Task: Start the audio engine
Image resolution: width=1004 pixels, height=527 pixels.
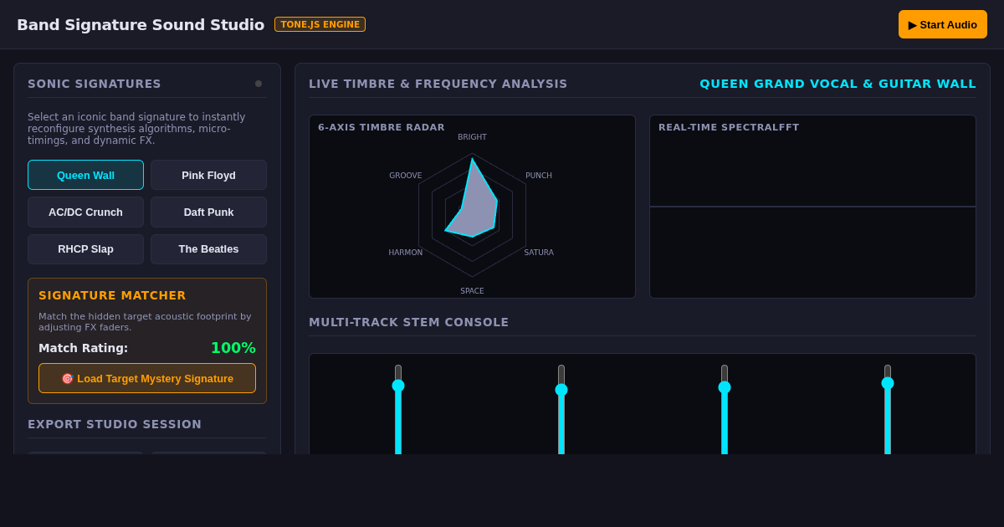Action: (943, 24)
